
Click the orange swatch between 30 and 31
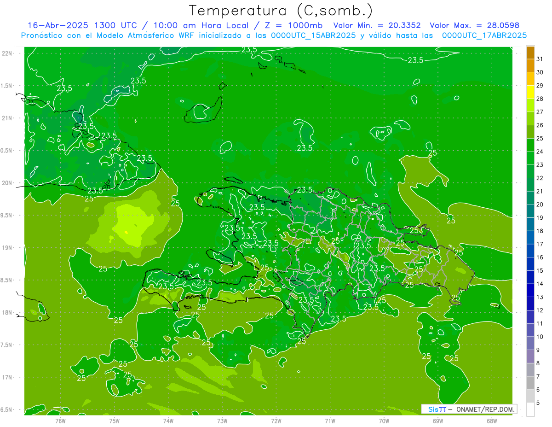(531, 66)
